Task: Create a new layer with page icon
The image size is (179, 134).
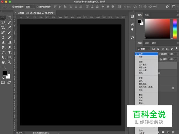Action: tap(168, 132)
